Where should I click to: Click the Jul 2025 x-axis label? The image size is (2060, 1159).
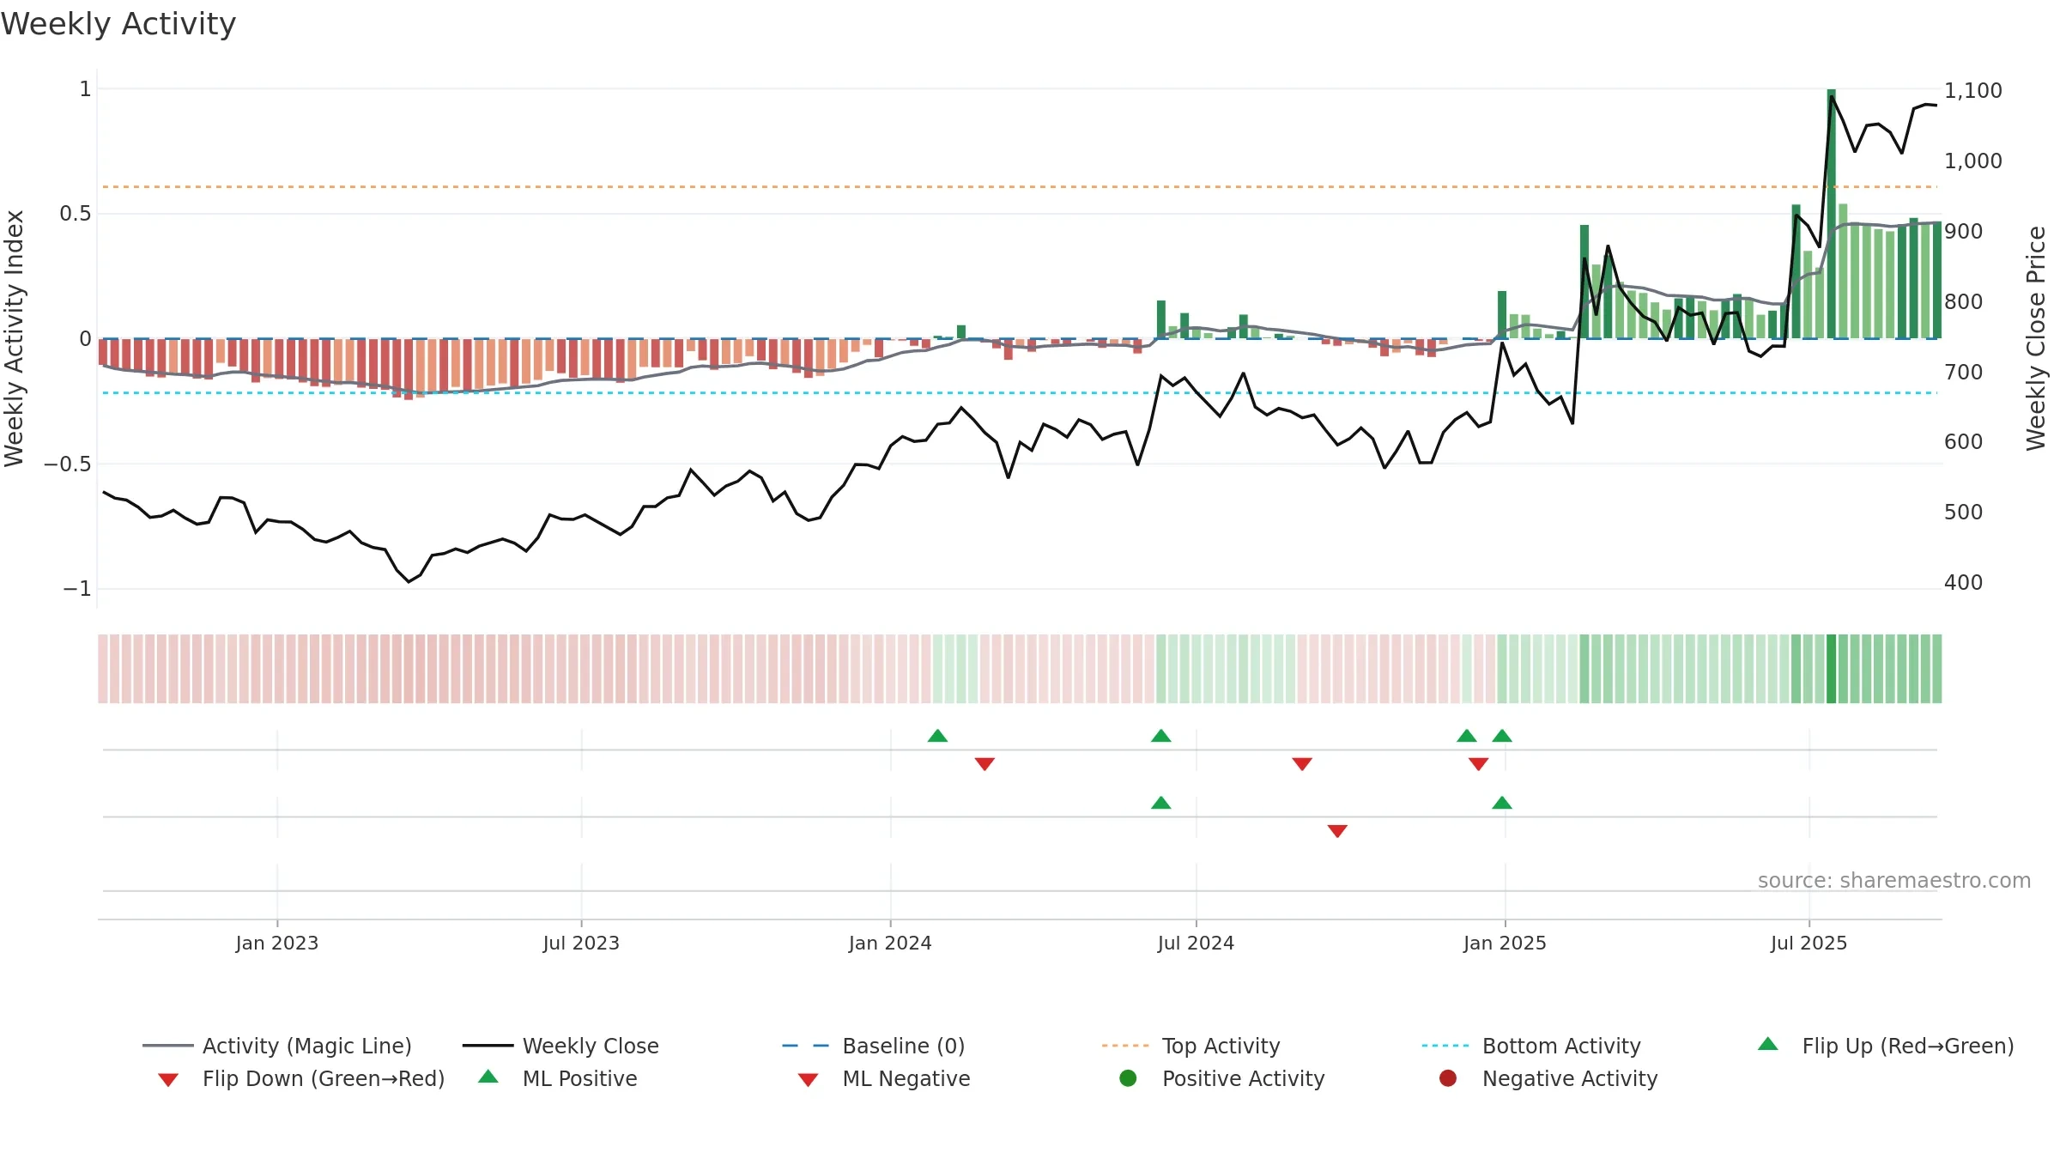click(1809, 943)
